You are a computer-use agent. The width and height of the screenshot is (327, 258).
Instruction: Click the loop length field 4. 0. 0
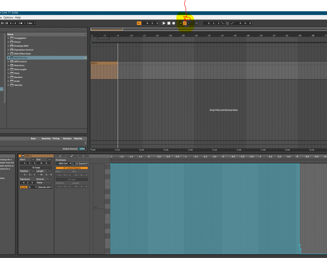point(243,23)
